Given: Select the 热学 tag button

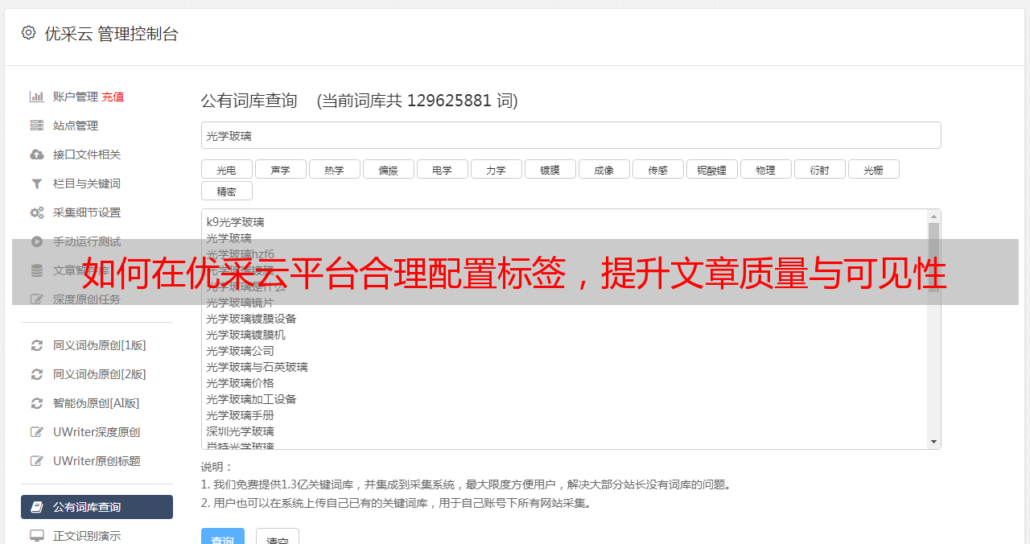Looking at the screenshot, I should [x=335, y=169].
